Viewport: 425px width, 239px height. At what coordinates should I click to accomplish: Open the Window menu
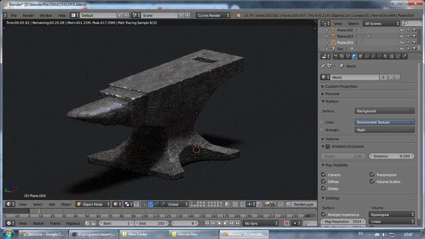point(46,15)
